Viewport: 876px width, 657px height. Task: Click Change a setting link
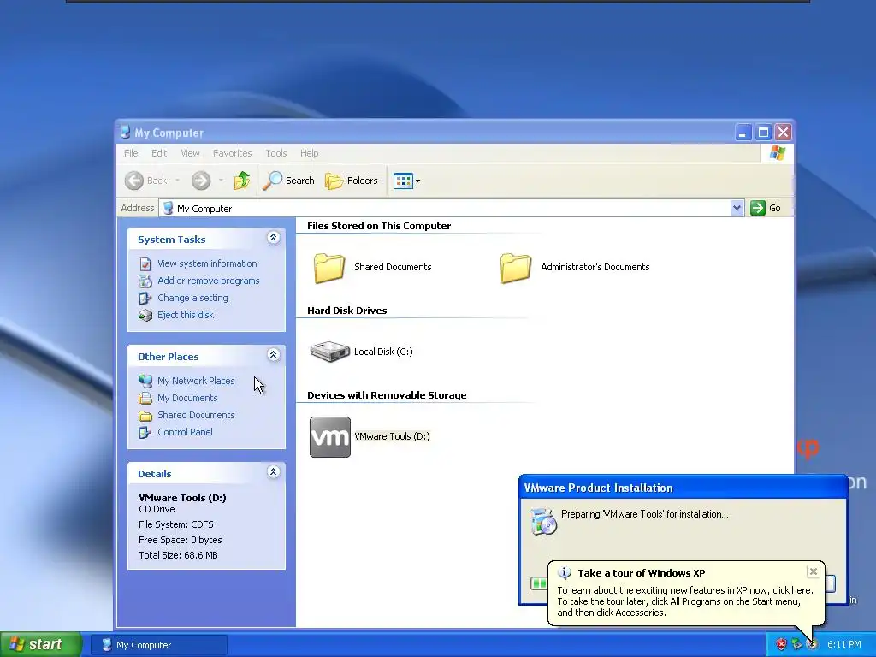192,298
